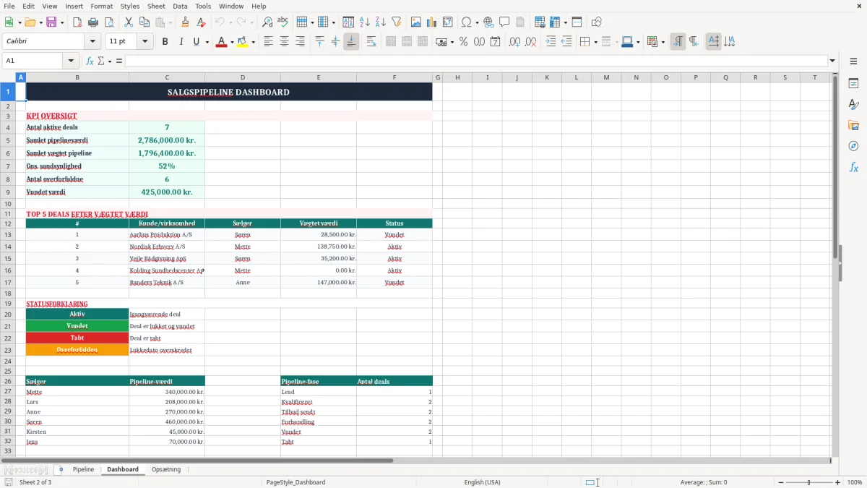
Task: Open print preview
Action: [x=109, y=22]
